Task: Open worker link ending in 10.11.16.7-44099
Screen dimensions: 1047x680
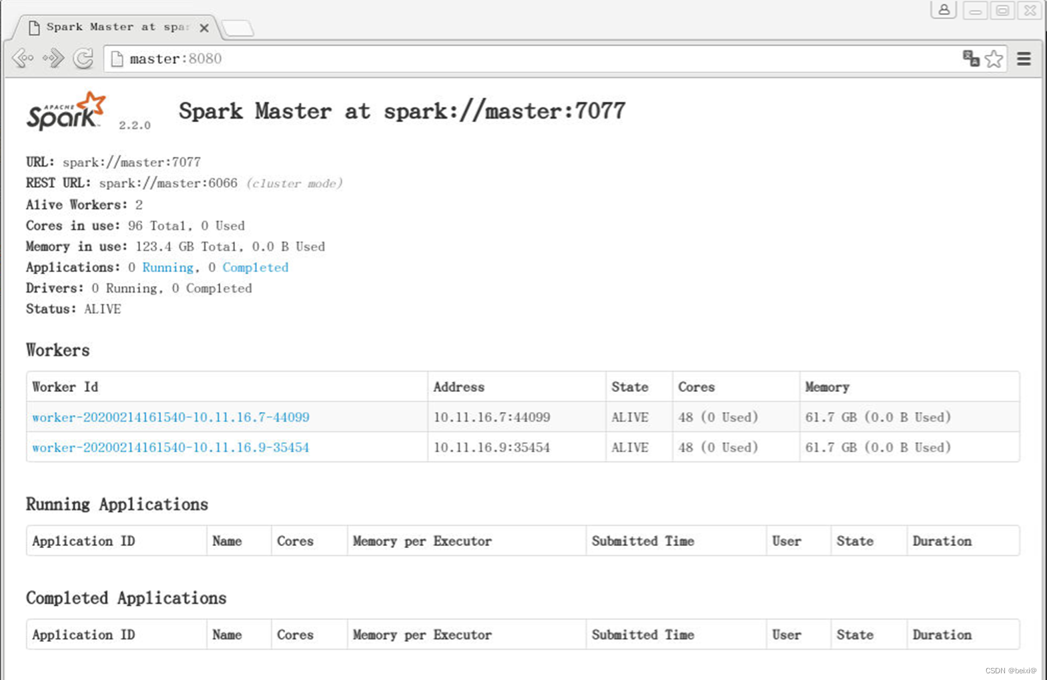Action: pos(171,417)
